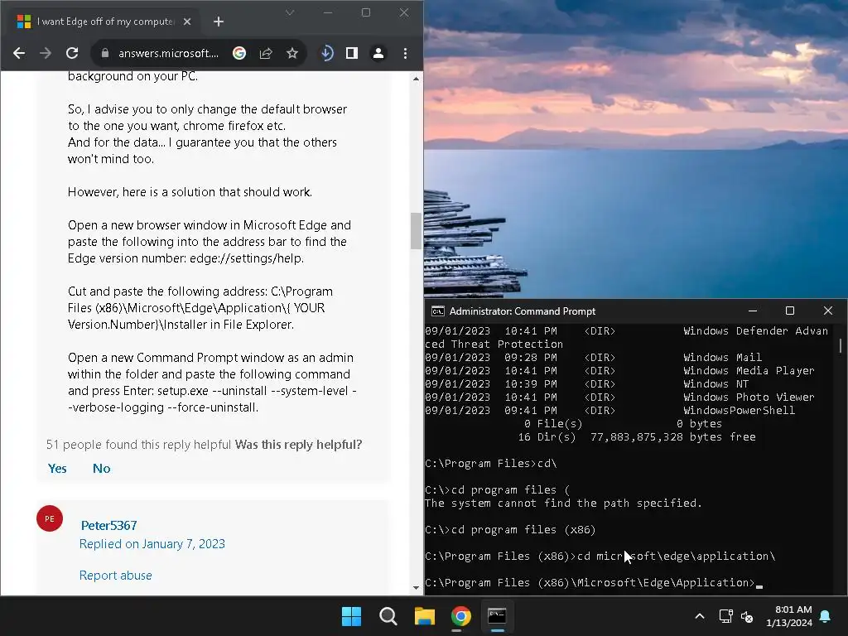Click Yes for reply helpful

[57, 469]
